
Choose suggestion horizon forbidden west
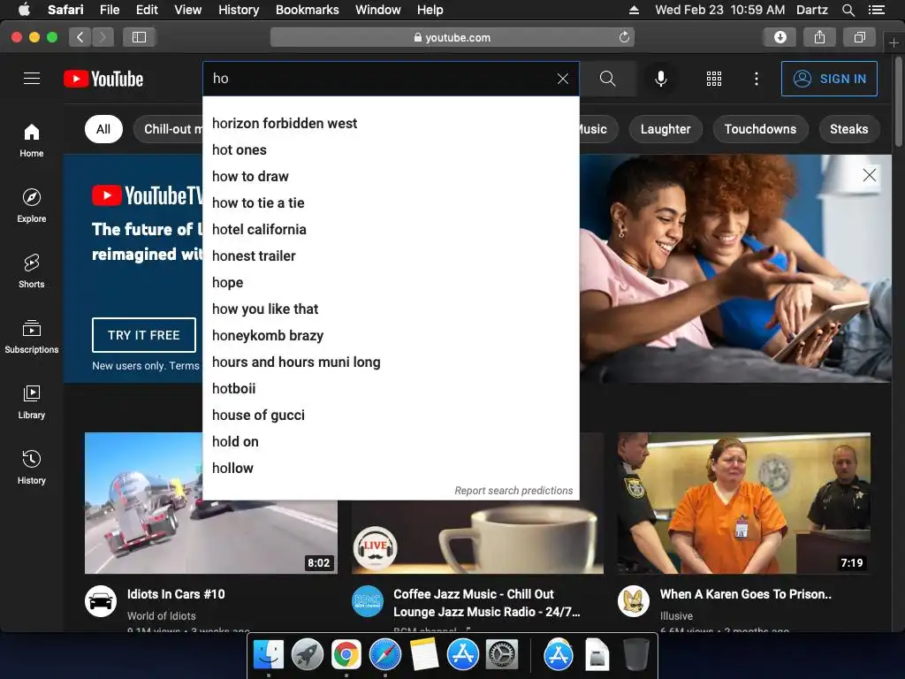[x=391, y=123]
